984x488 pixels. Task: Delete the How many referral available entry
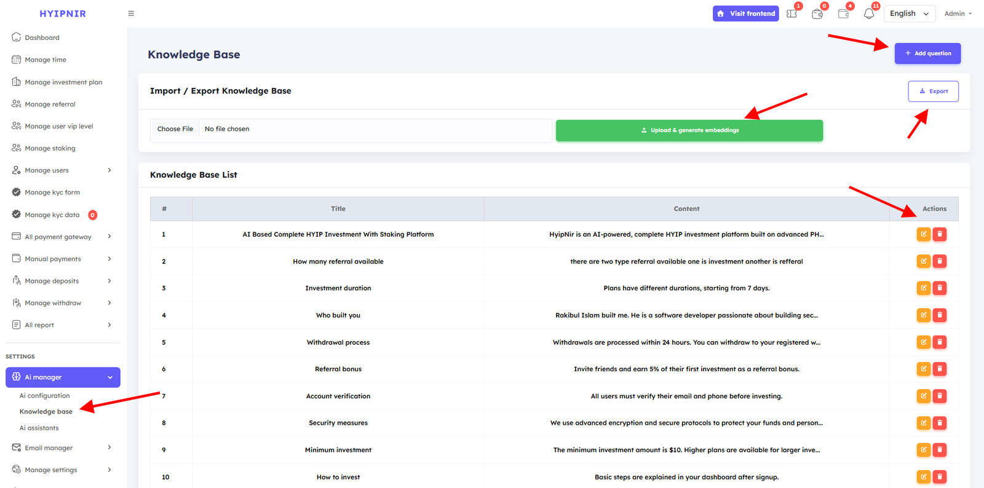click(940, 261)
